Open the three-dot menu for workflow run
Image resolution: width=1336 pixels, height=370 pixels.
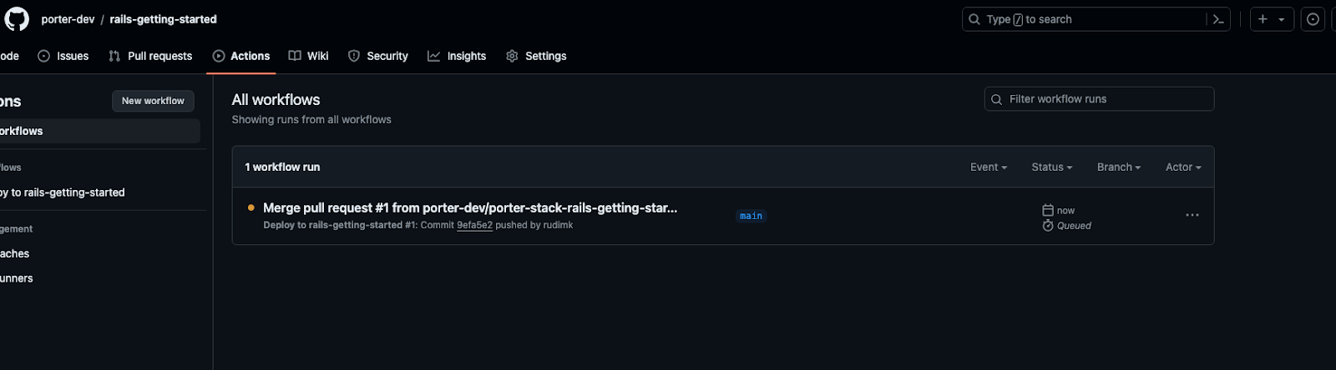coord(1192,215)
